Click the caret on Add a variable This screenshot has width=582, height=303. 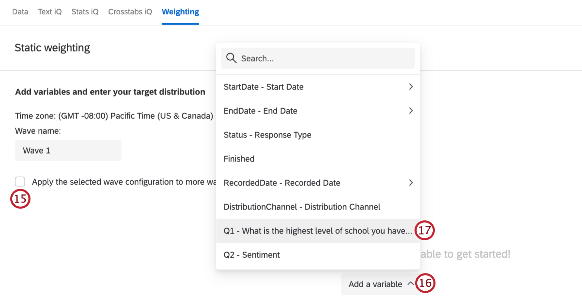[410, 284]
